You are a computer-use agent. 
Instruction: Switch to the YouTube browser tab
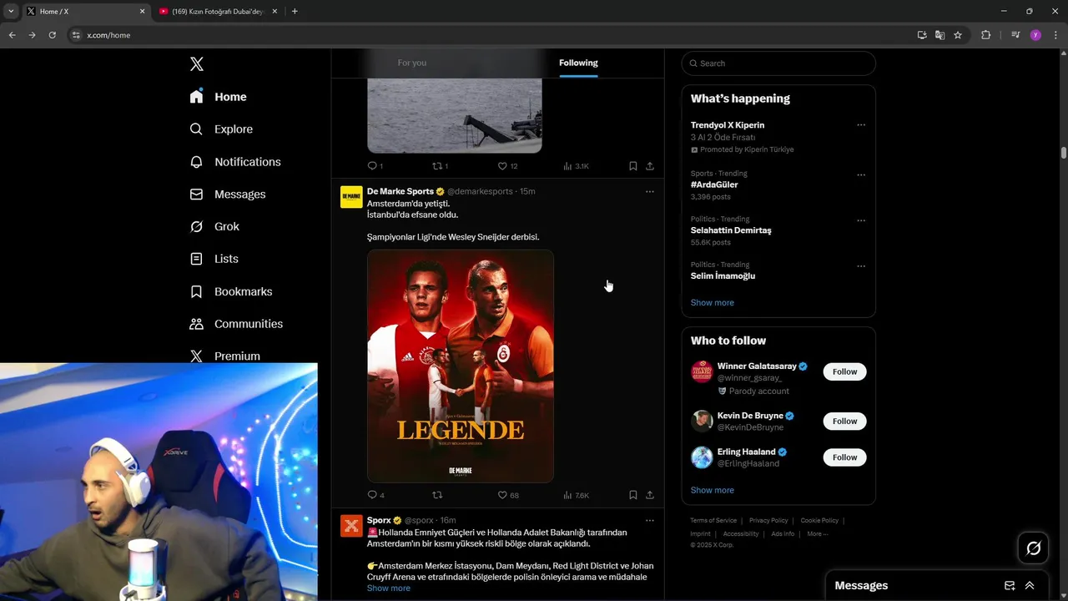click(216, 12)
